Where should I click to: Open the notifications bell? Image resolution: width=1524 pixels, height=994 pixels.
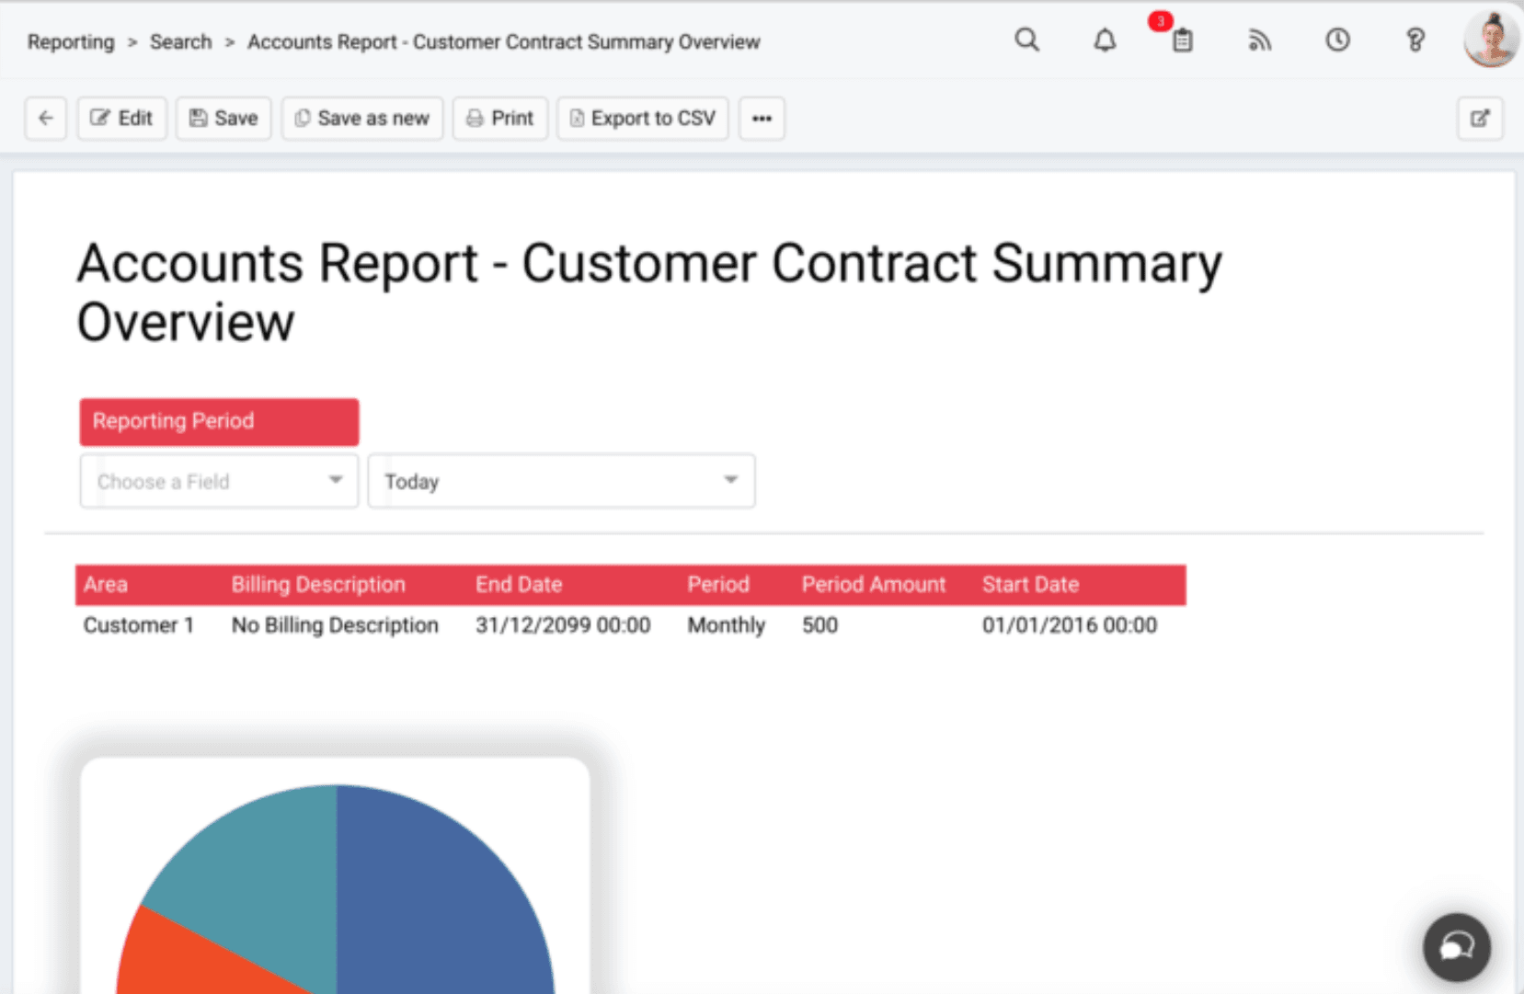point(1105,40)
